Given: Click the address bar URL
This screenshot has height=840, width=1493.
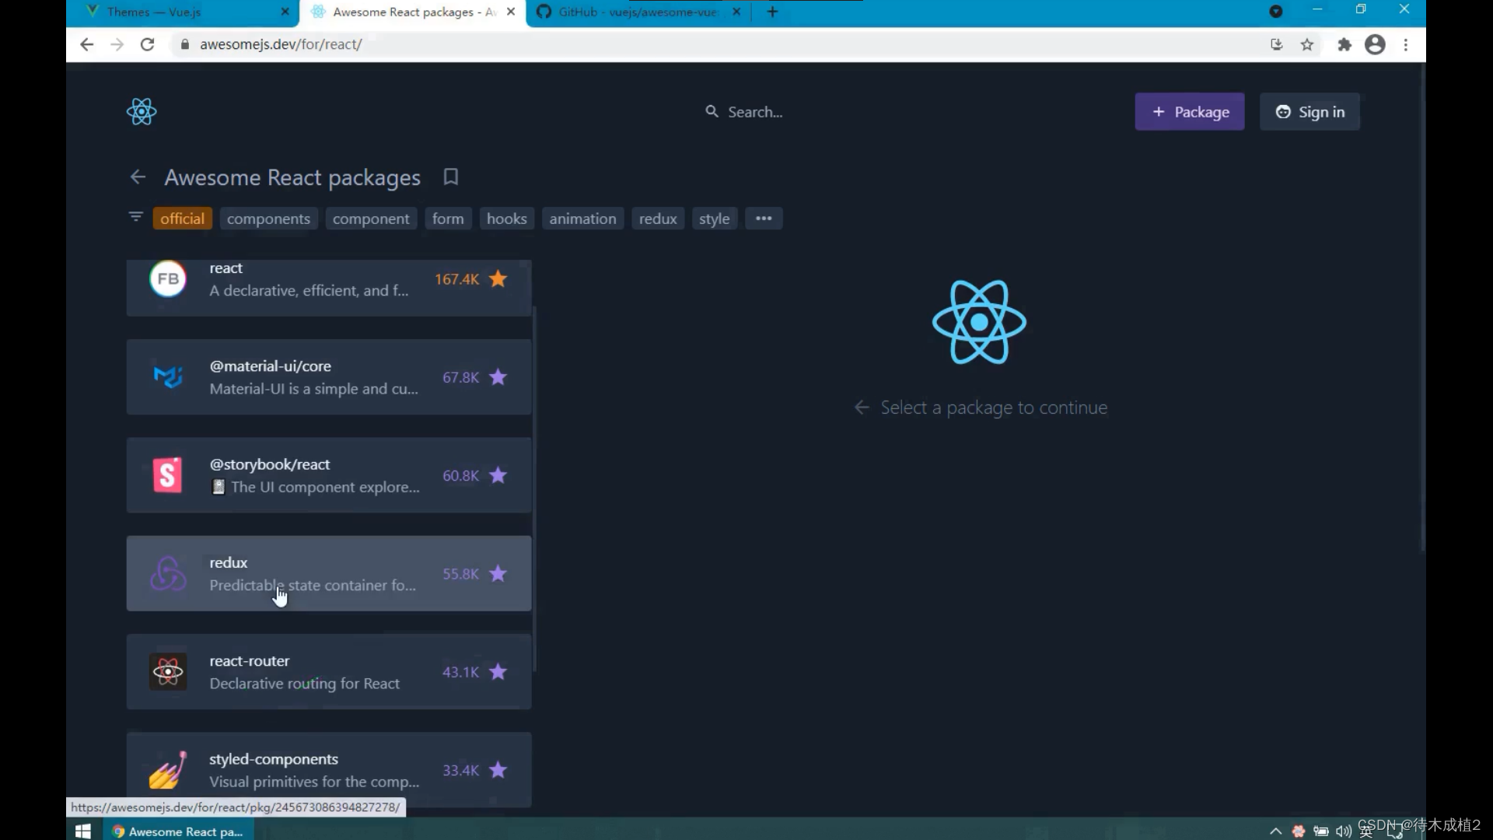Looking at the screenshot, I should tap(281, 45).
